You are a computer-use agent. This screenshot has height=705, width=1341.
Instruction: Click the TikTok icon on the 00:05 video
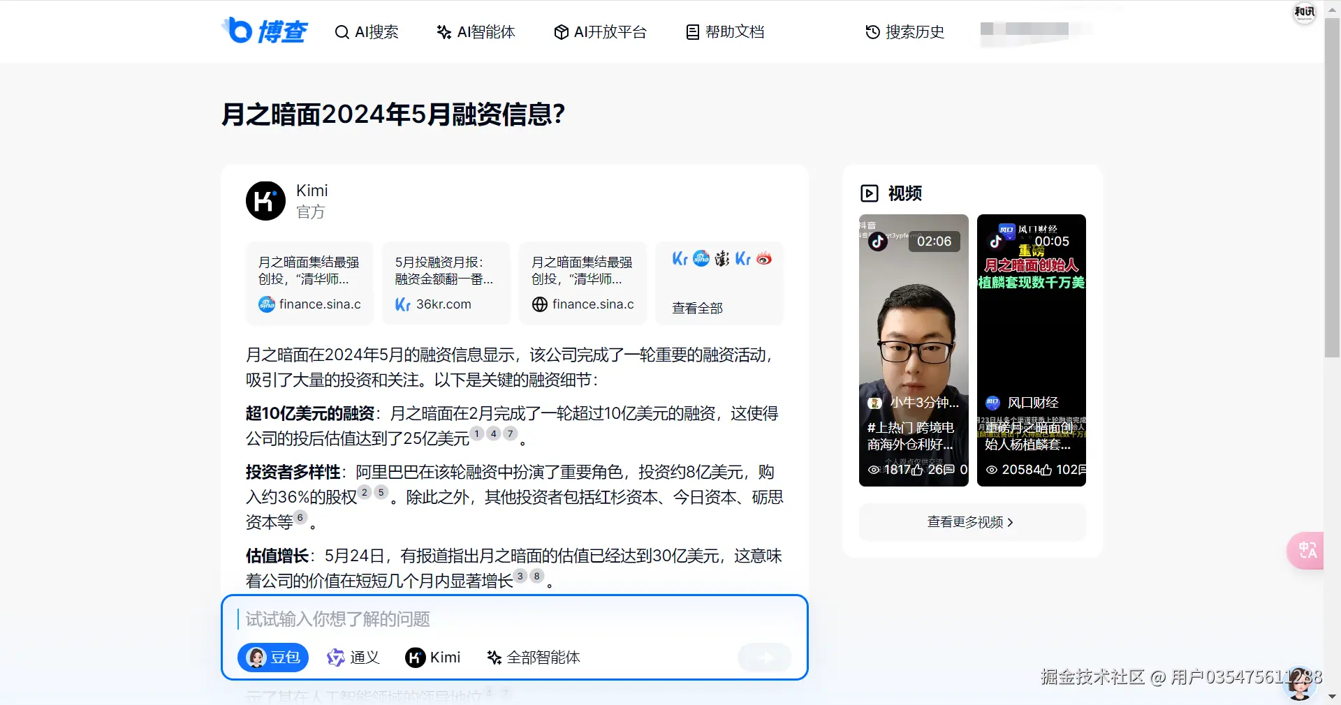click(x=996, y=242)
